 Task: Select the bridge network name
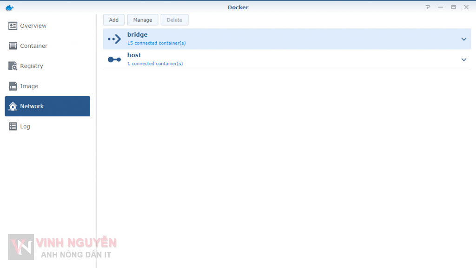point(137,35)
